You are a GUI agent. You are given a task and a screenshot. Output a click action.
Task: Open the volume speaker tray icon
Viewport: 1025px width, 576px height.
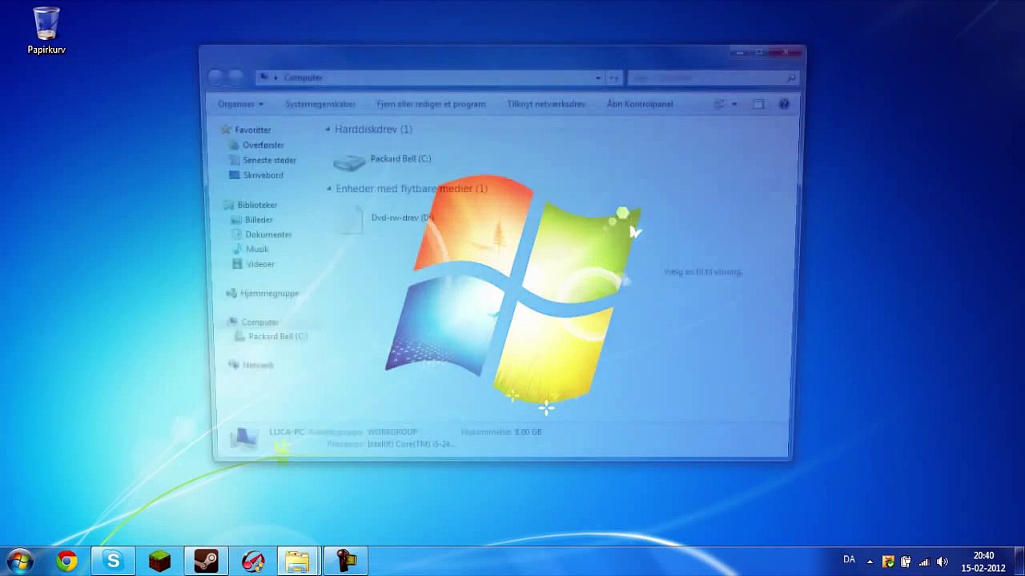pyautogui.click(x=943, y=562)
